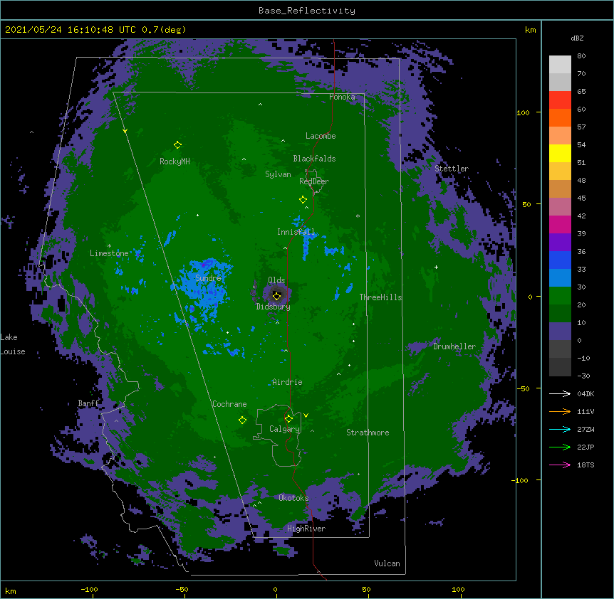Click the Banff label
The width and height of the screenshot is (614, 599).
coord(88,403)
